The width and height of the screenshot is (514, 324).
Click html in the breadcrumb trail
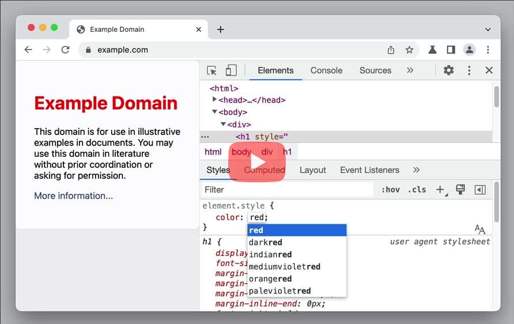[x=213, y=152]
